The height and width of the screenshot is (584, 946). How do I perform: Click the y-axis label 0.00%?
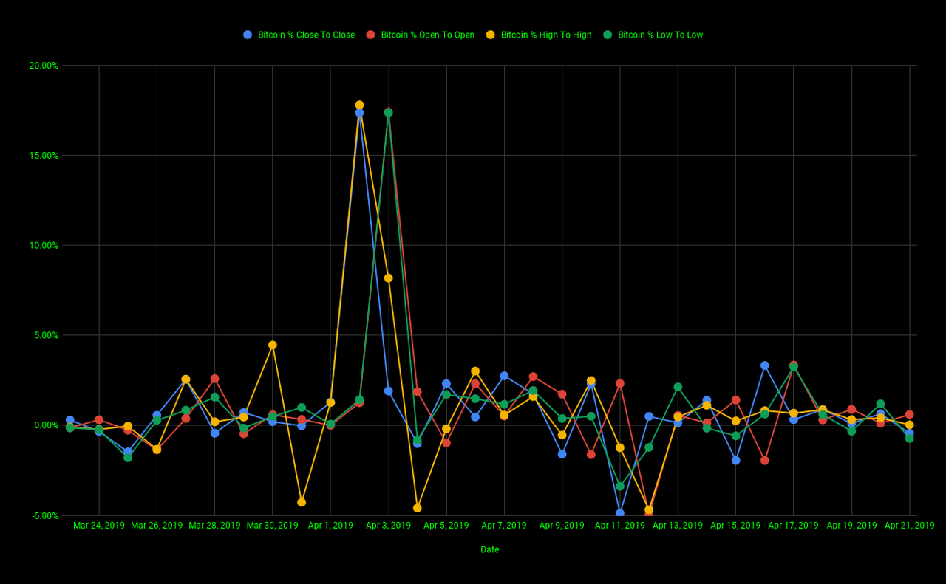click(x=46, y=425)
